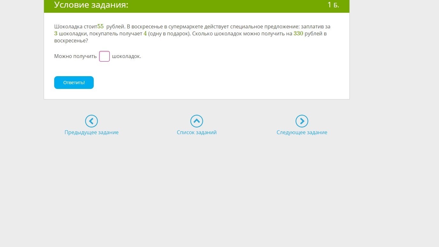Click the phrase '(одну в подарок)' in the text
439x247 pixels.
[169, 33]
